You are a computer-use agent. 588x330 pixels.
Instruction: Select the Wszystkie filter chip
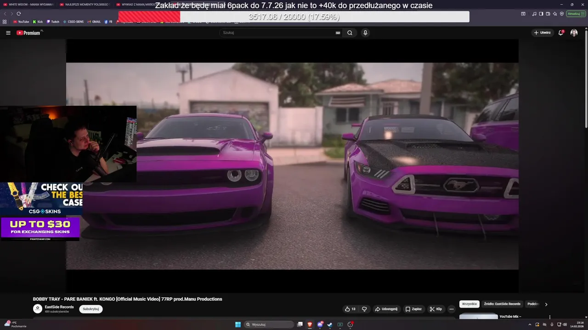pos(469,304)
